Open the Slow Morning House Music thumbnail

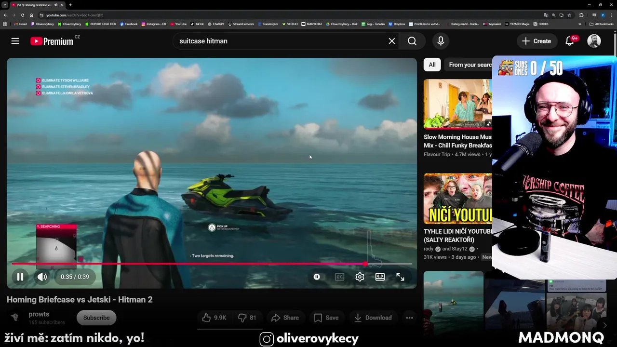(458, 104)
